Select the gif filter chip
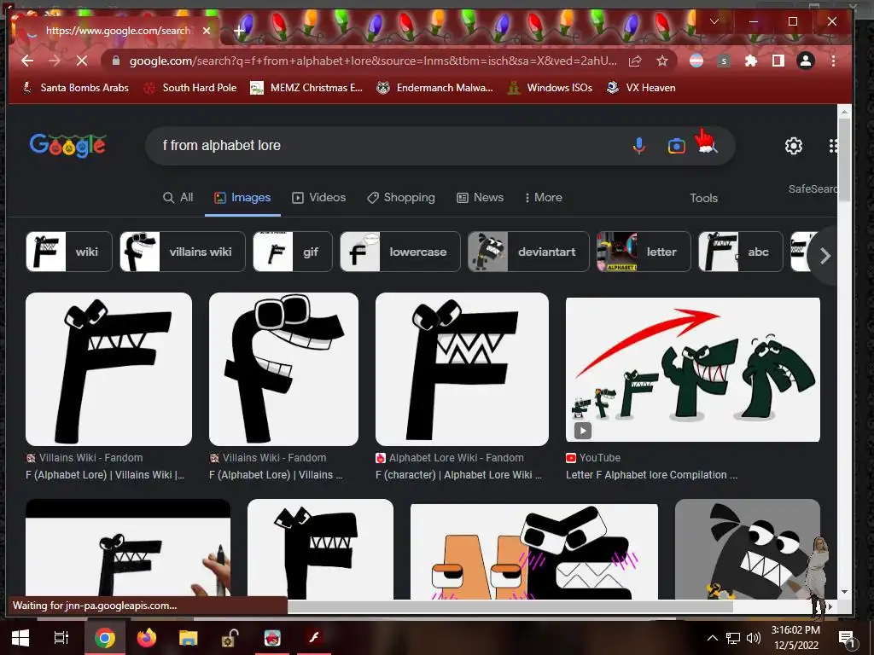 [x=292, y=252]
